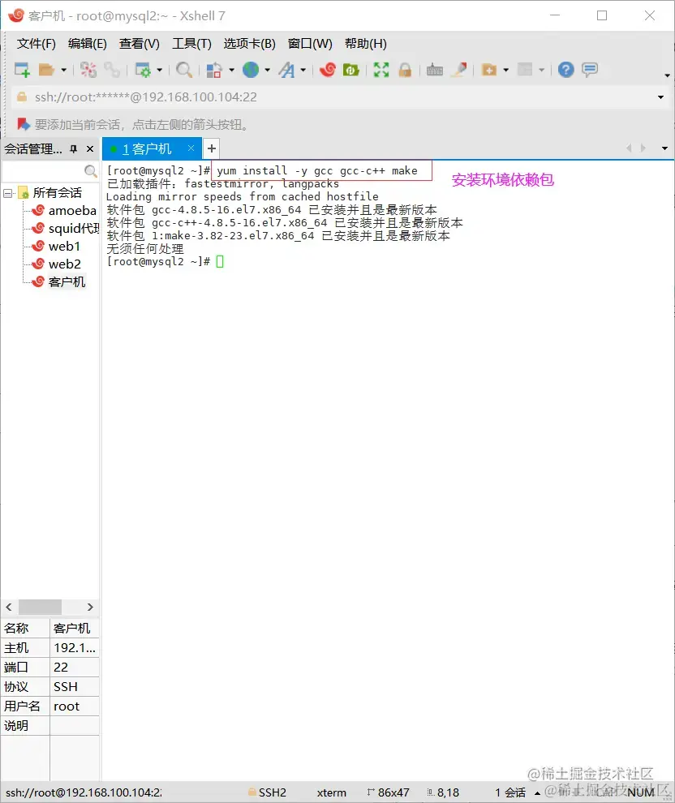Open toolbar overflow options arrow
The image size is (675, 803).
[668, 75]
